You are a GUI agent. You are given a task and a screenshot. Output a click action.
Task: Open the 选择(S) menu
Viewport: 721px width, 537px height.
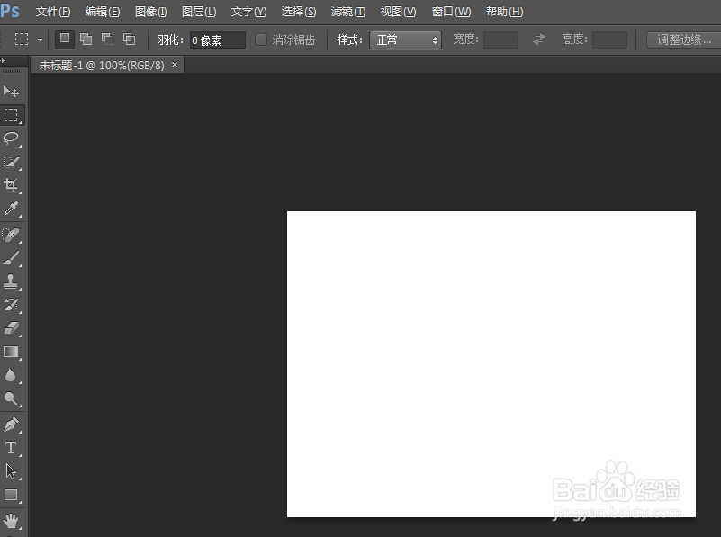[x=299, y=12]
